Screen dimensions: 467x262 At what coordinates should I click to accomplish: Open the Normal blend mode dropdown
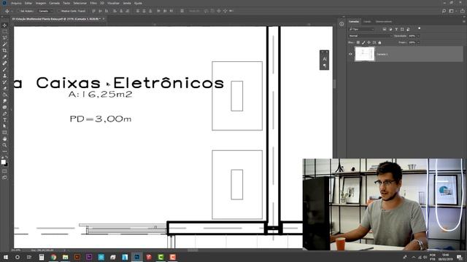[x=370, y=36]
